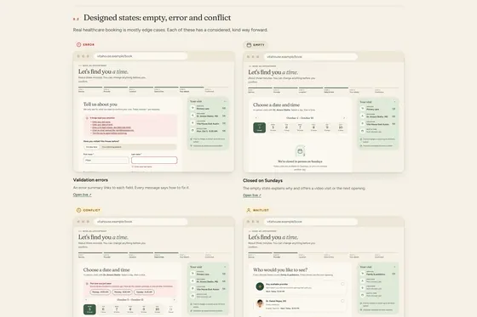477x317 pixels.
Task: Collapse 'Your visit' panel in Waitlist preview
Action: point(394,267)
